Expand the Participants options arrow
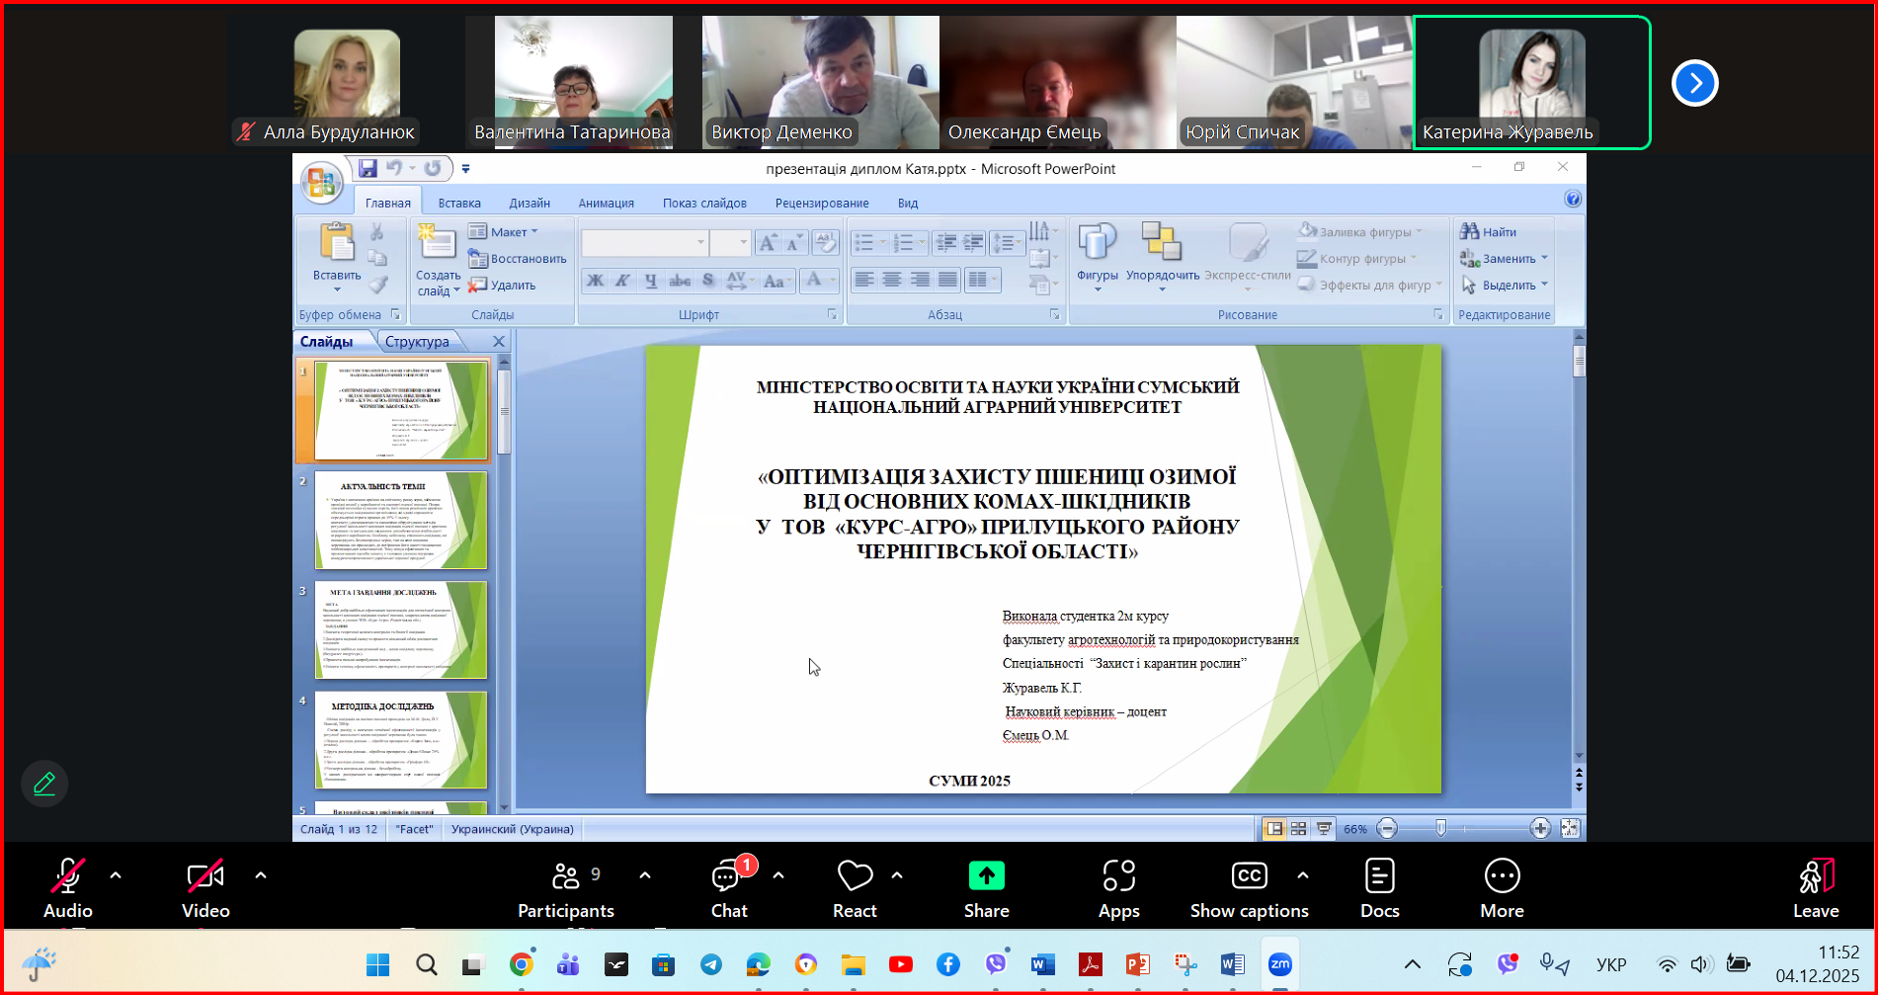The image size is (1878, 995). pyautogui.click(x=645, y=875)
